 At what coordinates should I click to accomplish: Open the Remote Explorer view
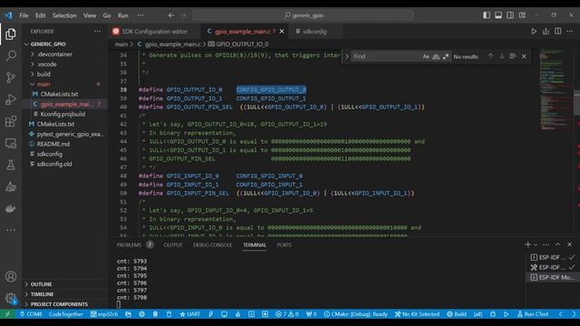(x=11, y=143)
